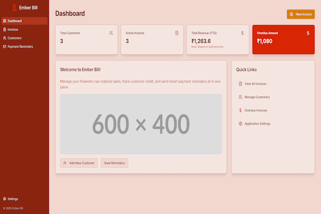Click the Total Customers people icon

pyautogui.click(x=111, y=33)
